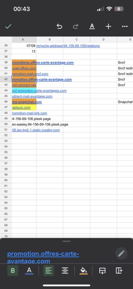This screenshot has height=289, width=133.
Task: Select the row 42 header
Action: tap(6, 79)
